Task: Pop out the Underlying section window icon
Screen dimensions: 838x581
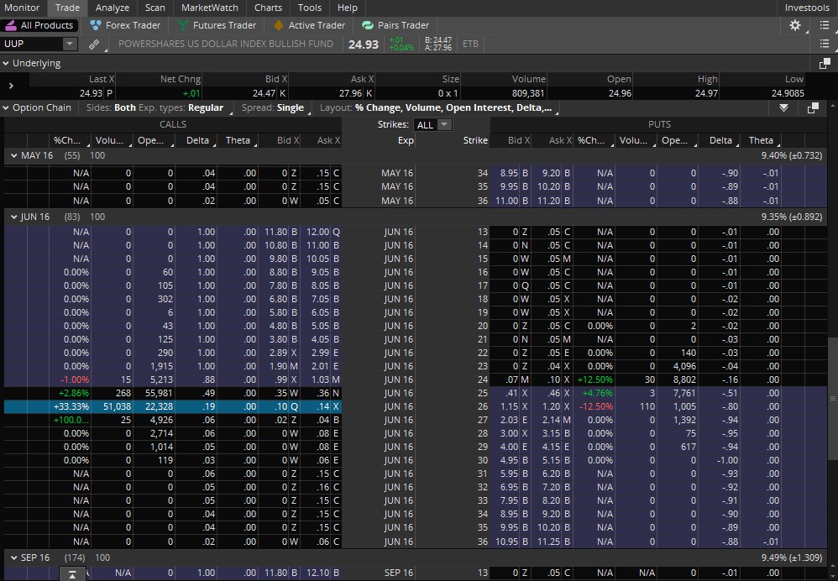Action: (x=825, y=64)
